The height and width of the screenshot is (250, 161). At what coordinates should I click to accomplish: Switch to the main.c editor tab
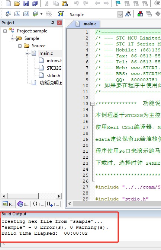[90, 24]
